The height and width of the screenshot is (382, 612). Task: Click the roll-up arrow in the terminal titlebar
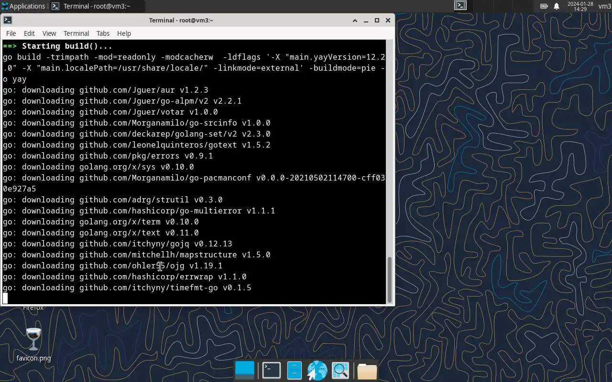click(x=355, y=20)
